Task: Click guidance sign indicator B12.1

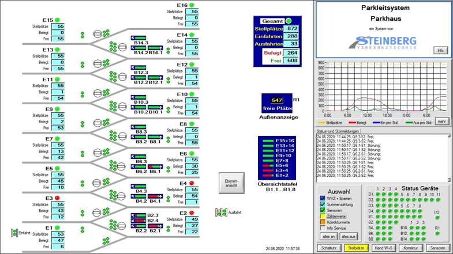Action: (155, 78)
